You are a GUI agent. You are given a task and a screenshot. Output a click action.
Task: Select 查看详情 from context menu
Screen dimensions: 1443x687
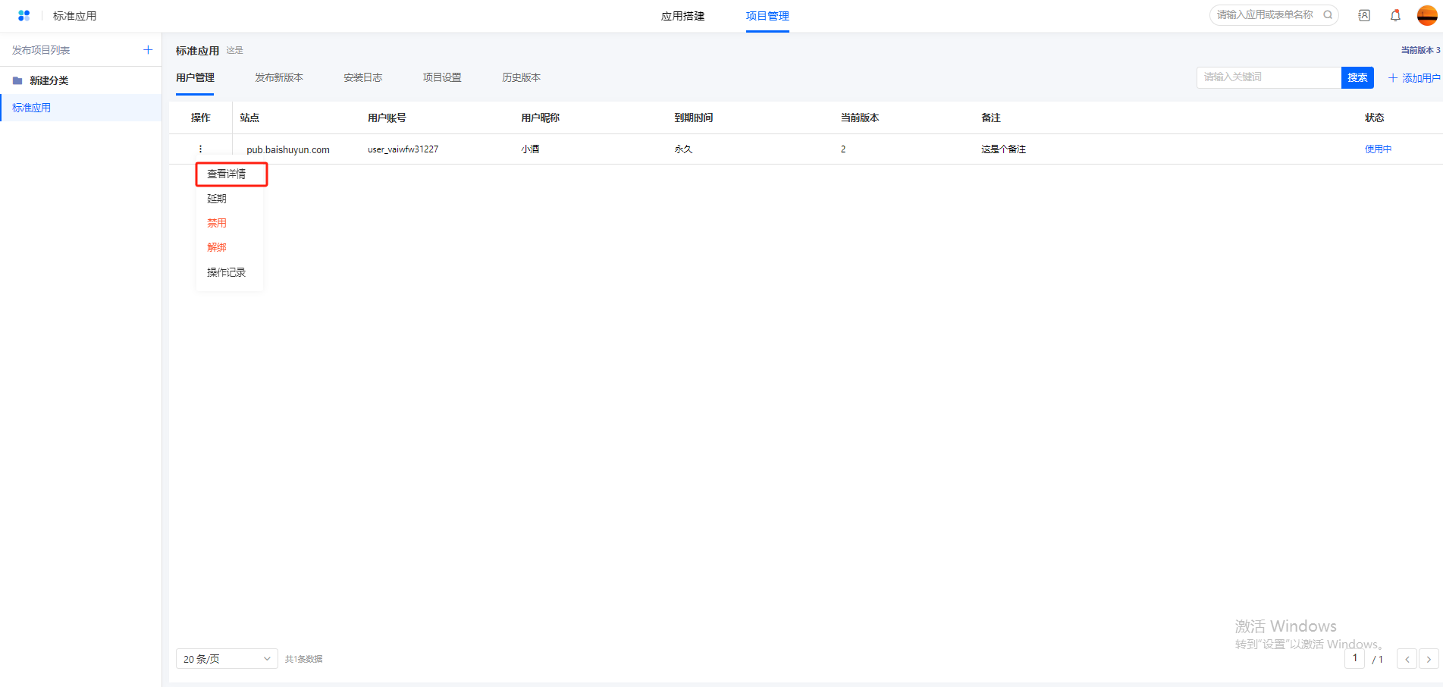pos(227,174)
